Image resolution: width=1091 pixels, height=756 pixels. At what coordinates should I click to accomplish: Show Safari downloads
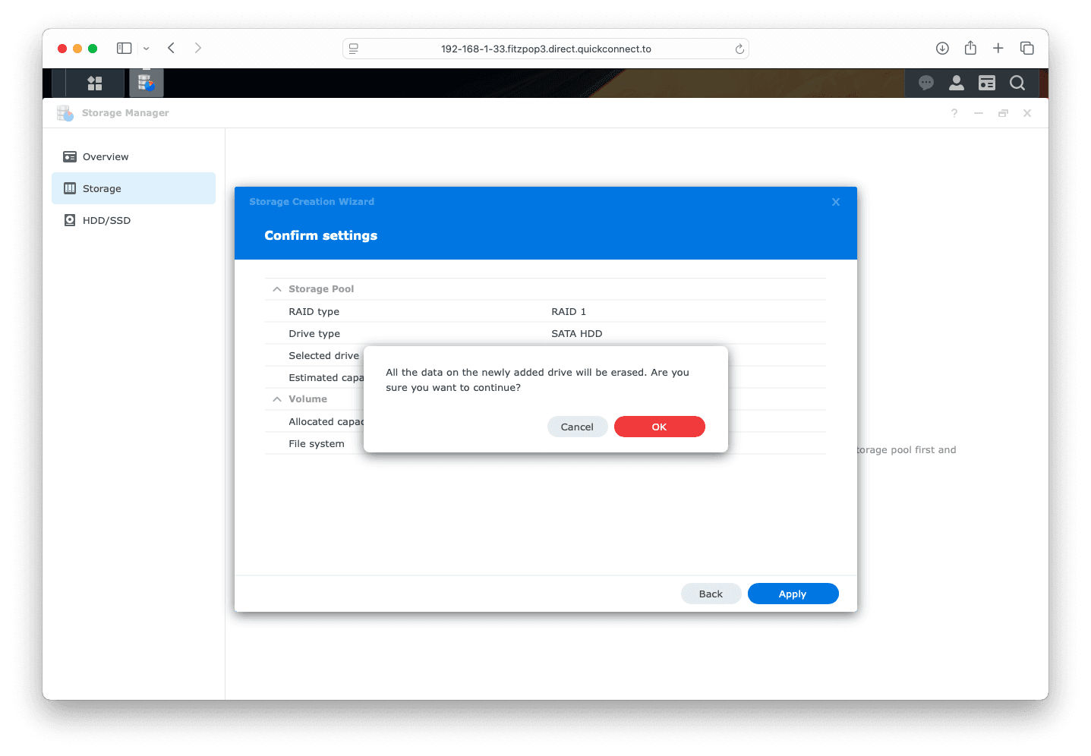[x=942, y=49]
